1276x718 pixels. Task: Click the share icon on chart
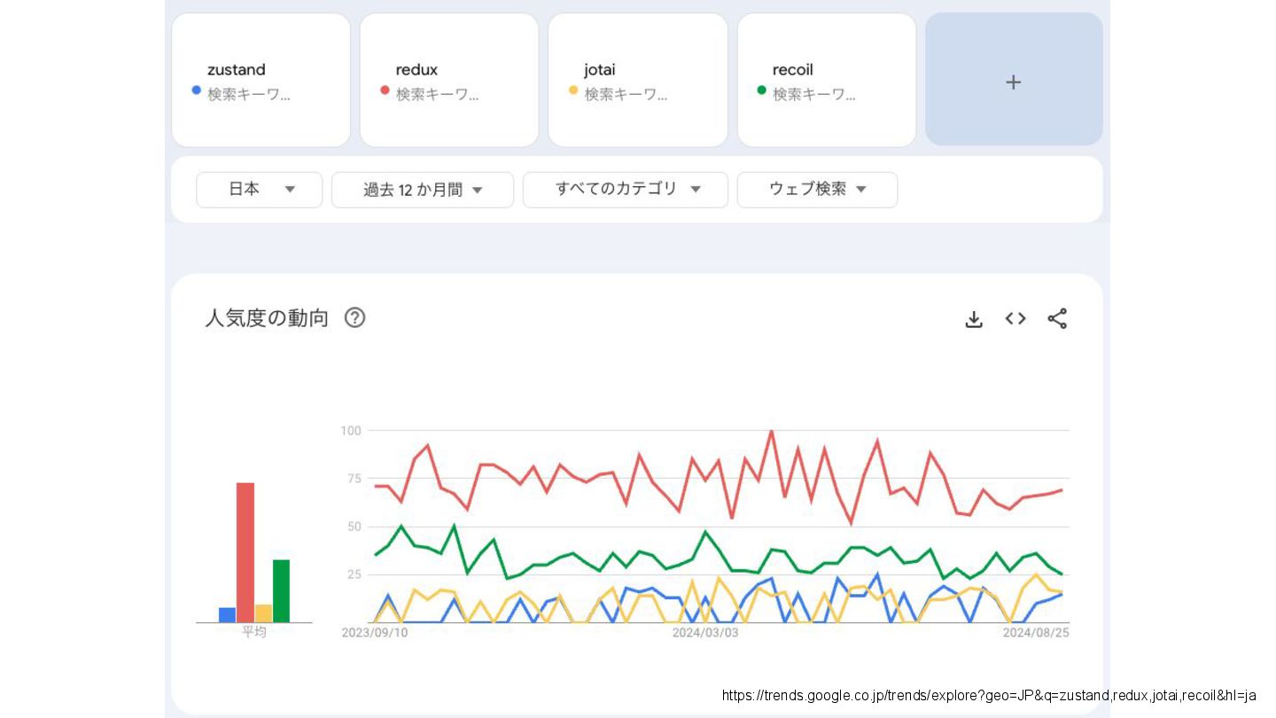1057,319
